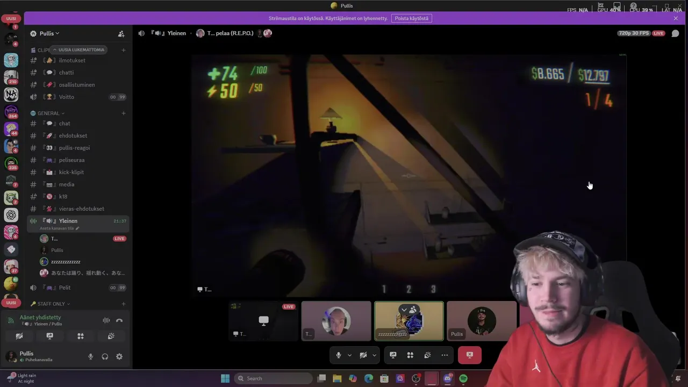Open the k18 channel

78,197
